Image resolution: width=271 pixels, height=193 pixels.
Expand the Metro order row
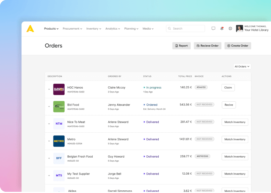point(49,141)
